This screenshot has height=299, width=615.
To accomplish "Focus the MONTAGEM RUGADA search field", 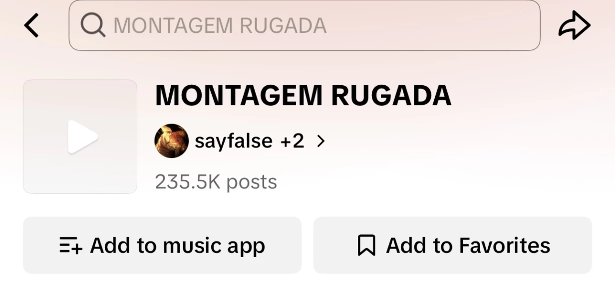I will [305, 25].
